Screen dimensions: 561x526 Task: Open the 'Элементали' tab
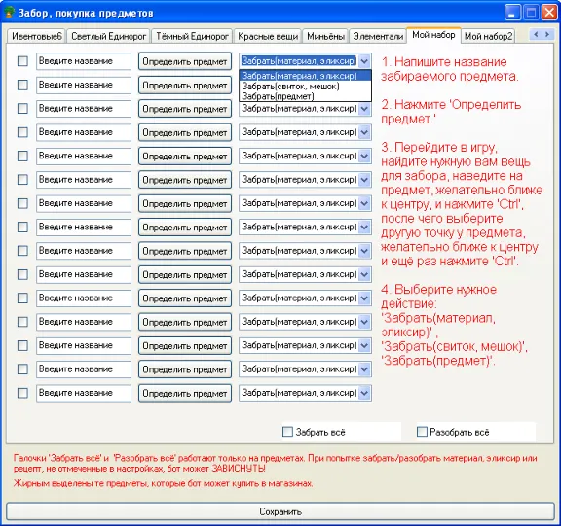(x=378, y=36)
